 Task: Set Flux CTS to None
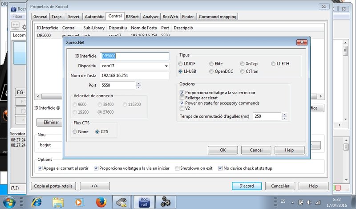pyautogui.click(x=75, y=131)
